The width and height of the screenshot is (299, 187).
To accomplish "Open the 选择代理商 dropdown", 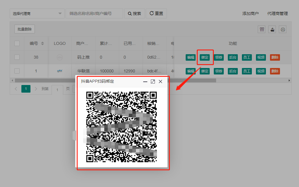I will pyautogui.click(x=37, y=13).
